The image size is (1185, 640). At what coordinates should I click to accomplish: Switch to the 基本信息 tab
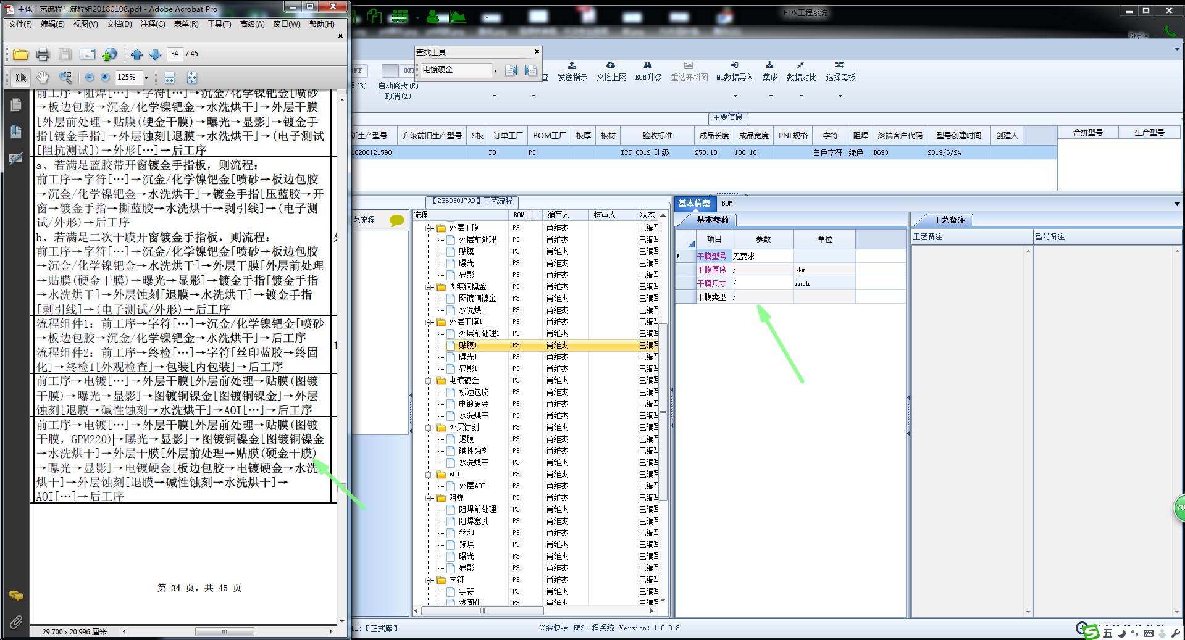pos(694,203)
